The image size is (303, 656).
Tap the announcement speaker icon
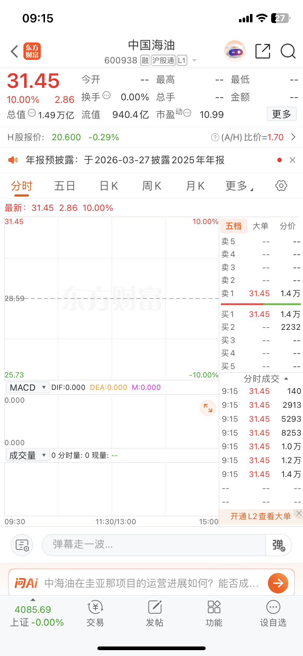pyautogui.click(x=13, y=160)
